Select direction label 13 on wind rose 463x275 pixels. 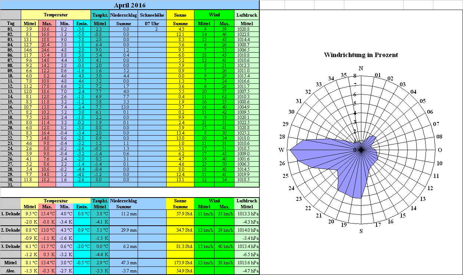click(423, 199)
